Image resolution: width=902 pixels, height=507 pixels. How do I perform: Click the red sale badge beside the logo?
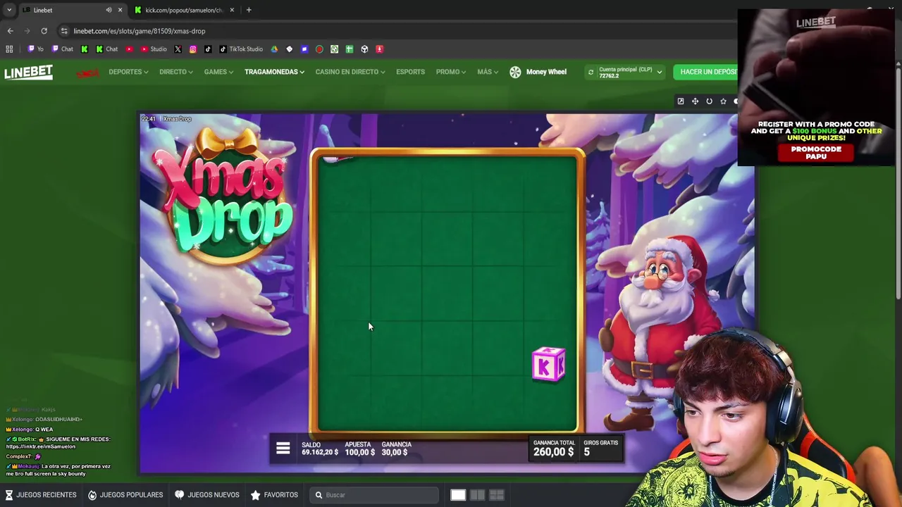[x=87, y=73]
